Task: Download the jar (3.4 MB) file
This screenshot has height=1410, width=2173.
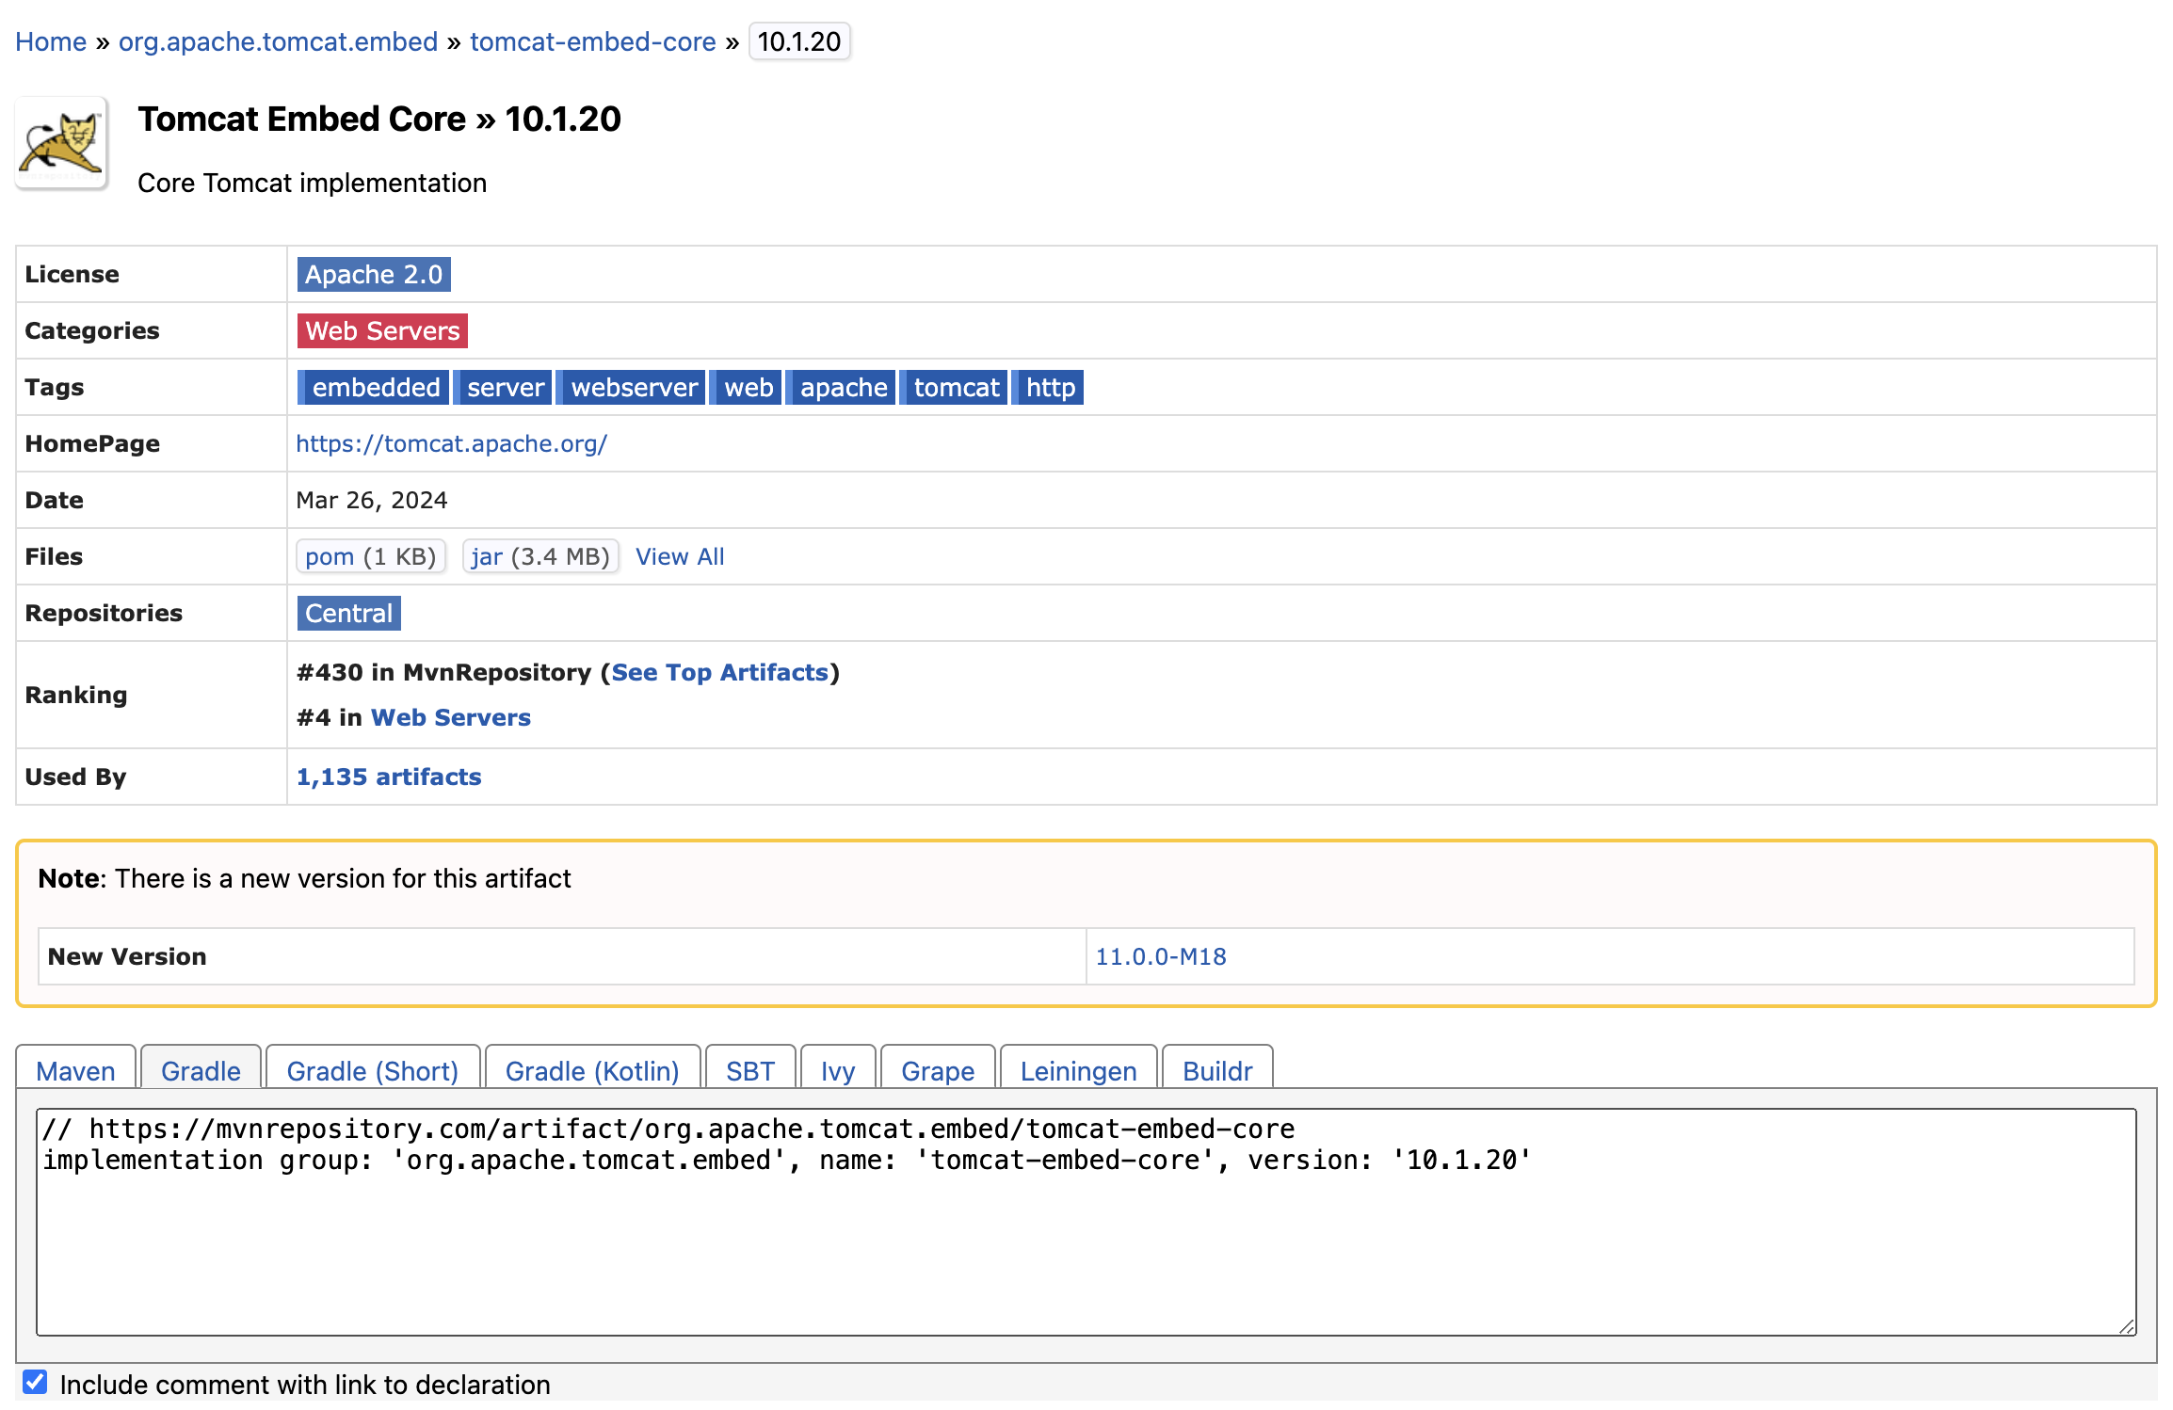Action: click(x=540, y=556)
